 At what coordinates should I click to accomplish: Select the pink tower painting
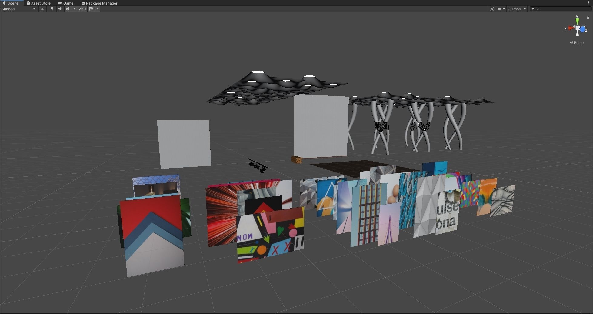(x=389, y=224)
